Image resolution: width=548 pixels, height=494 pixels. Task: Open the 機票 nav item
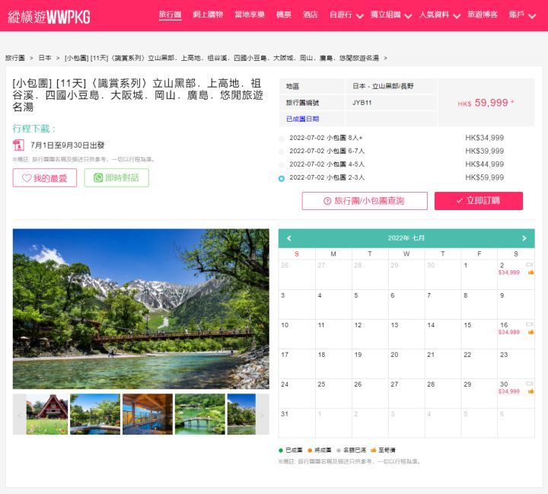[283, 14]
